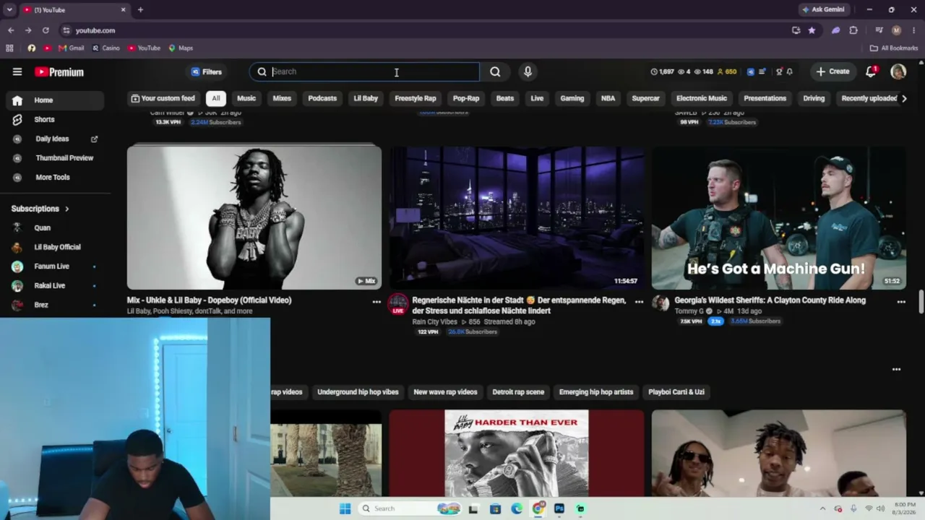925x520 pixels.
Task: Click the YouTube Premium logo
Action: [59, 72]
